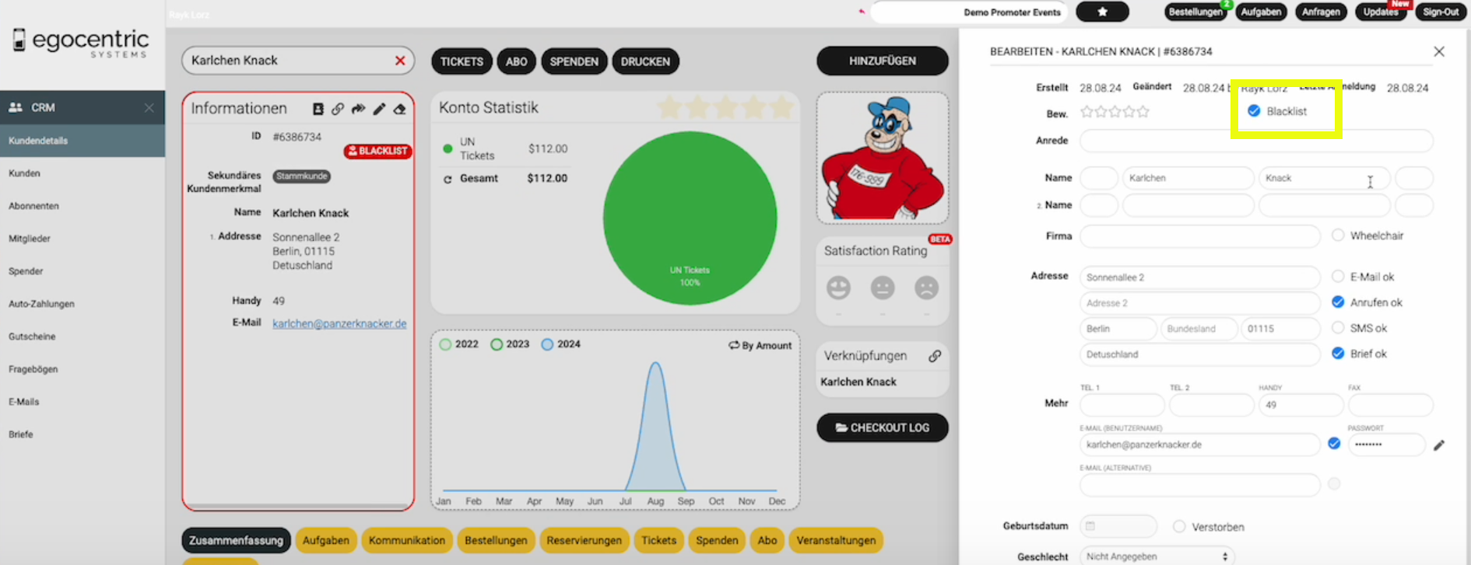Uncheck the Blacklist checkbox

(1254, 111)
